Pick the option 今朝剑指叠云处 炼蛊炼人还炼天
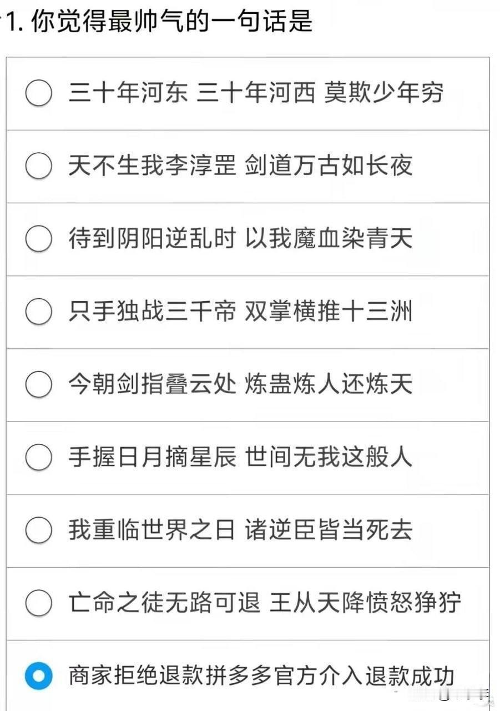 point(38,385)
